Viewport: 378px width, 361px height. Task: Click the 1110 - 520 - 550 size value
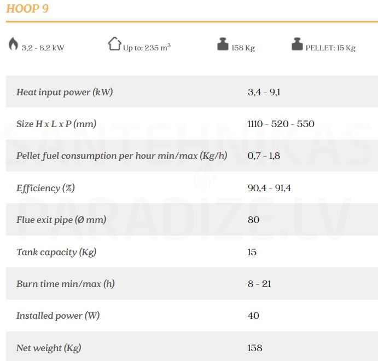(281, 124)
